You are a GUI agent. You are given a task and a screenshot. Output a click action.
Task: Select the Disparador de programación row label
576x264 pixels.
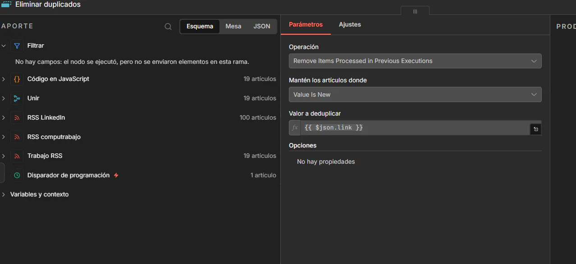click(x=69, y=175)
